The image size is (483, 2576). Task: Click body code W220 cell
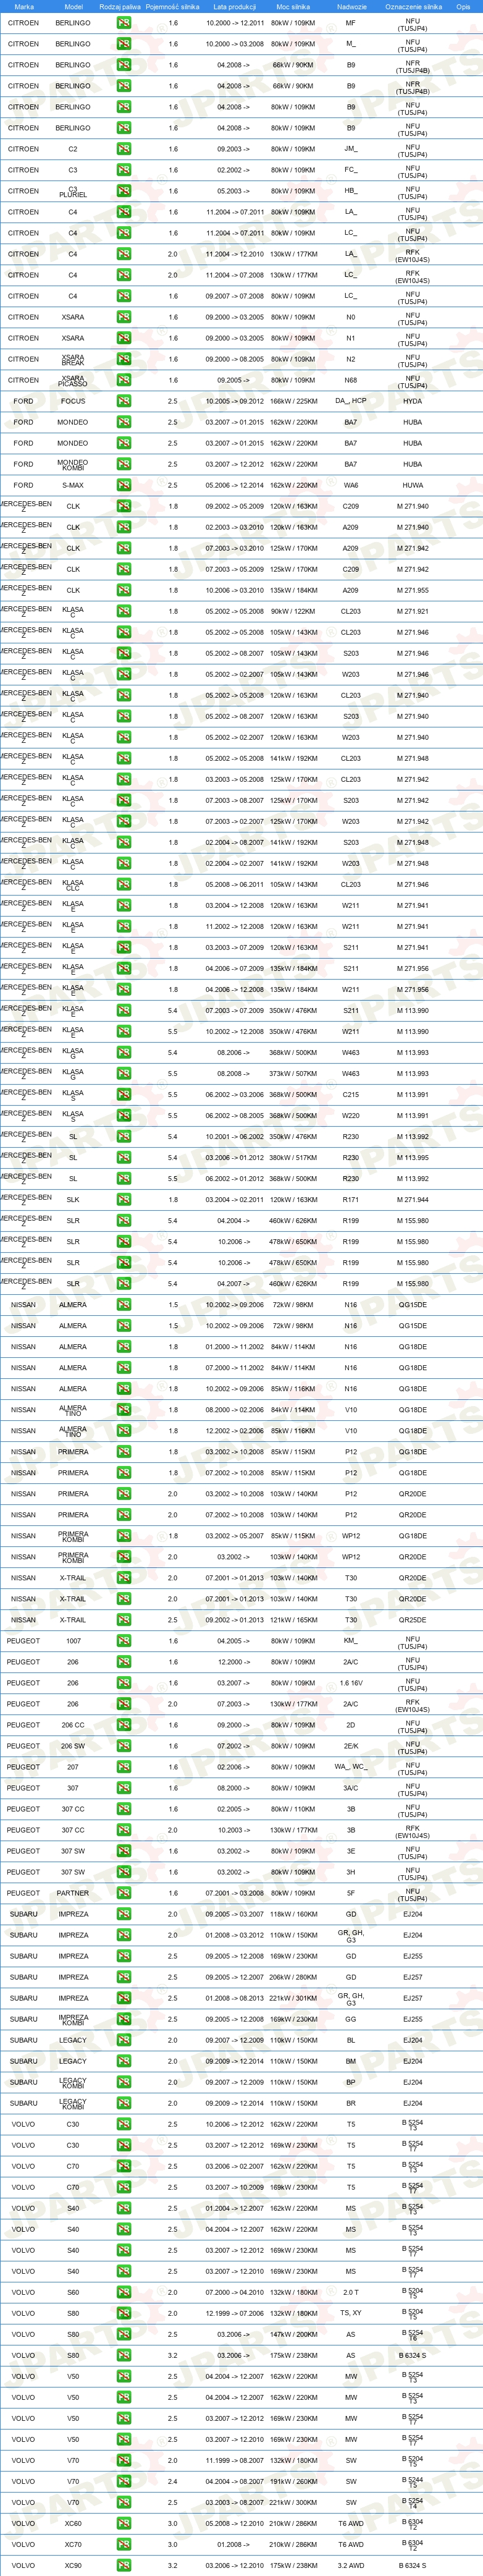pyautogui.click(x=351, y=1115)
